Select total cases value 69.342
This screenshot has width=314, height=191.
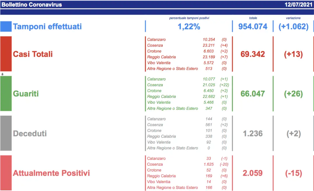pyautogui.click(x=253, y=54)
